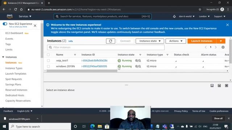Click the Filter instances search field
The height and width of the screenshot is (130, 232).
tap(106, 47)
